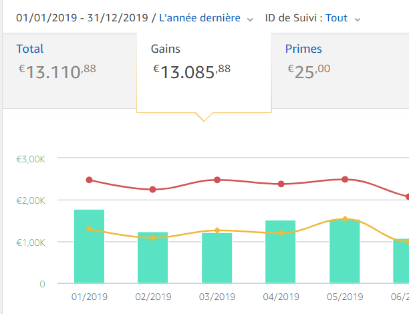Expand the chevron next to Tout
The height and width of the screenshot is (314, 409).
[x=358, y=19]
